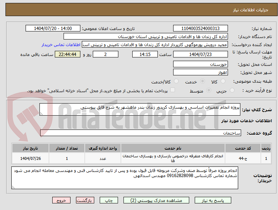Click the resize grip of شرح کلی نیاز box
278x210 pixels.
[41, 114]
